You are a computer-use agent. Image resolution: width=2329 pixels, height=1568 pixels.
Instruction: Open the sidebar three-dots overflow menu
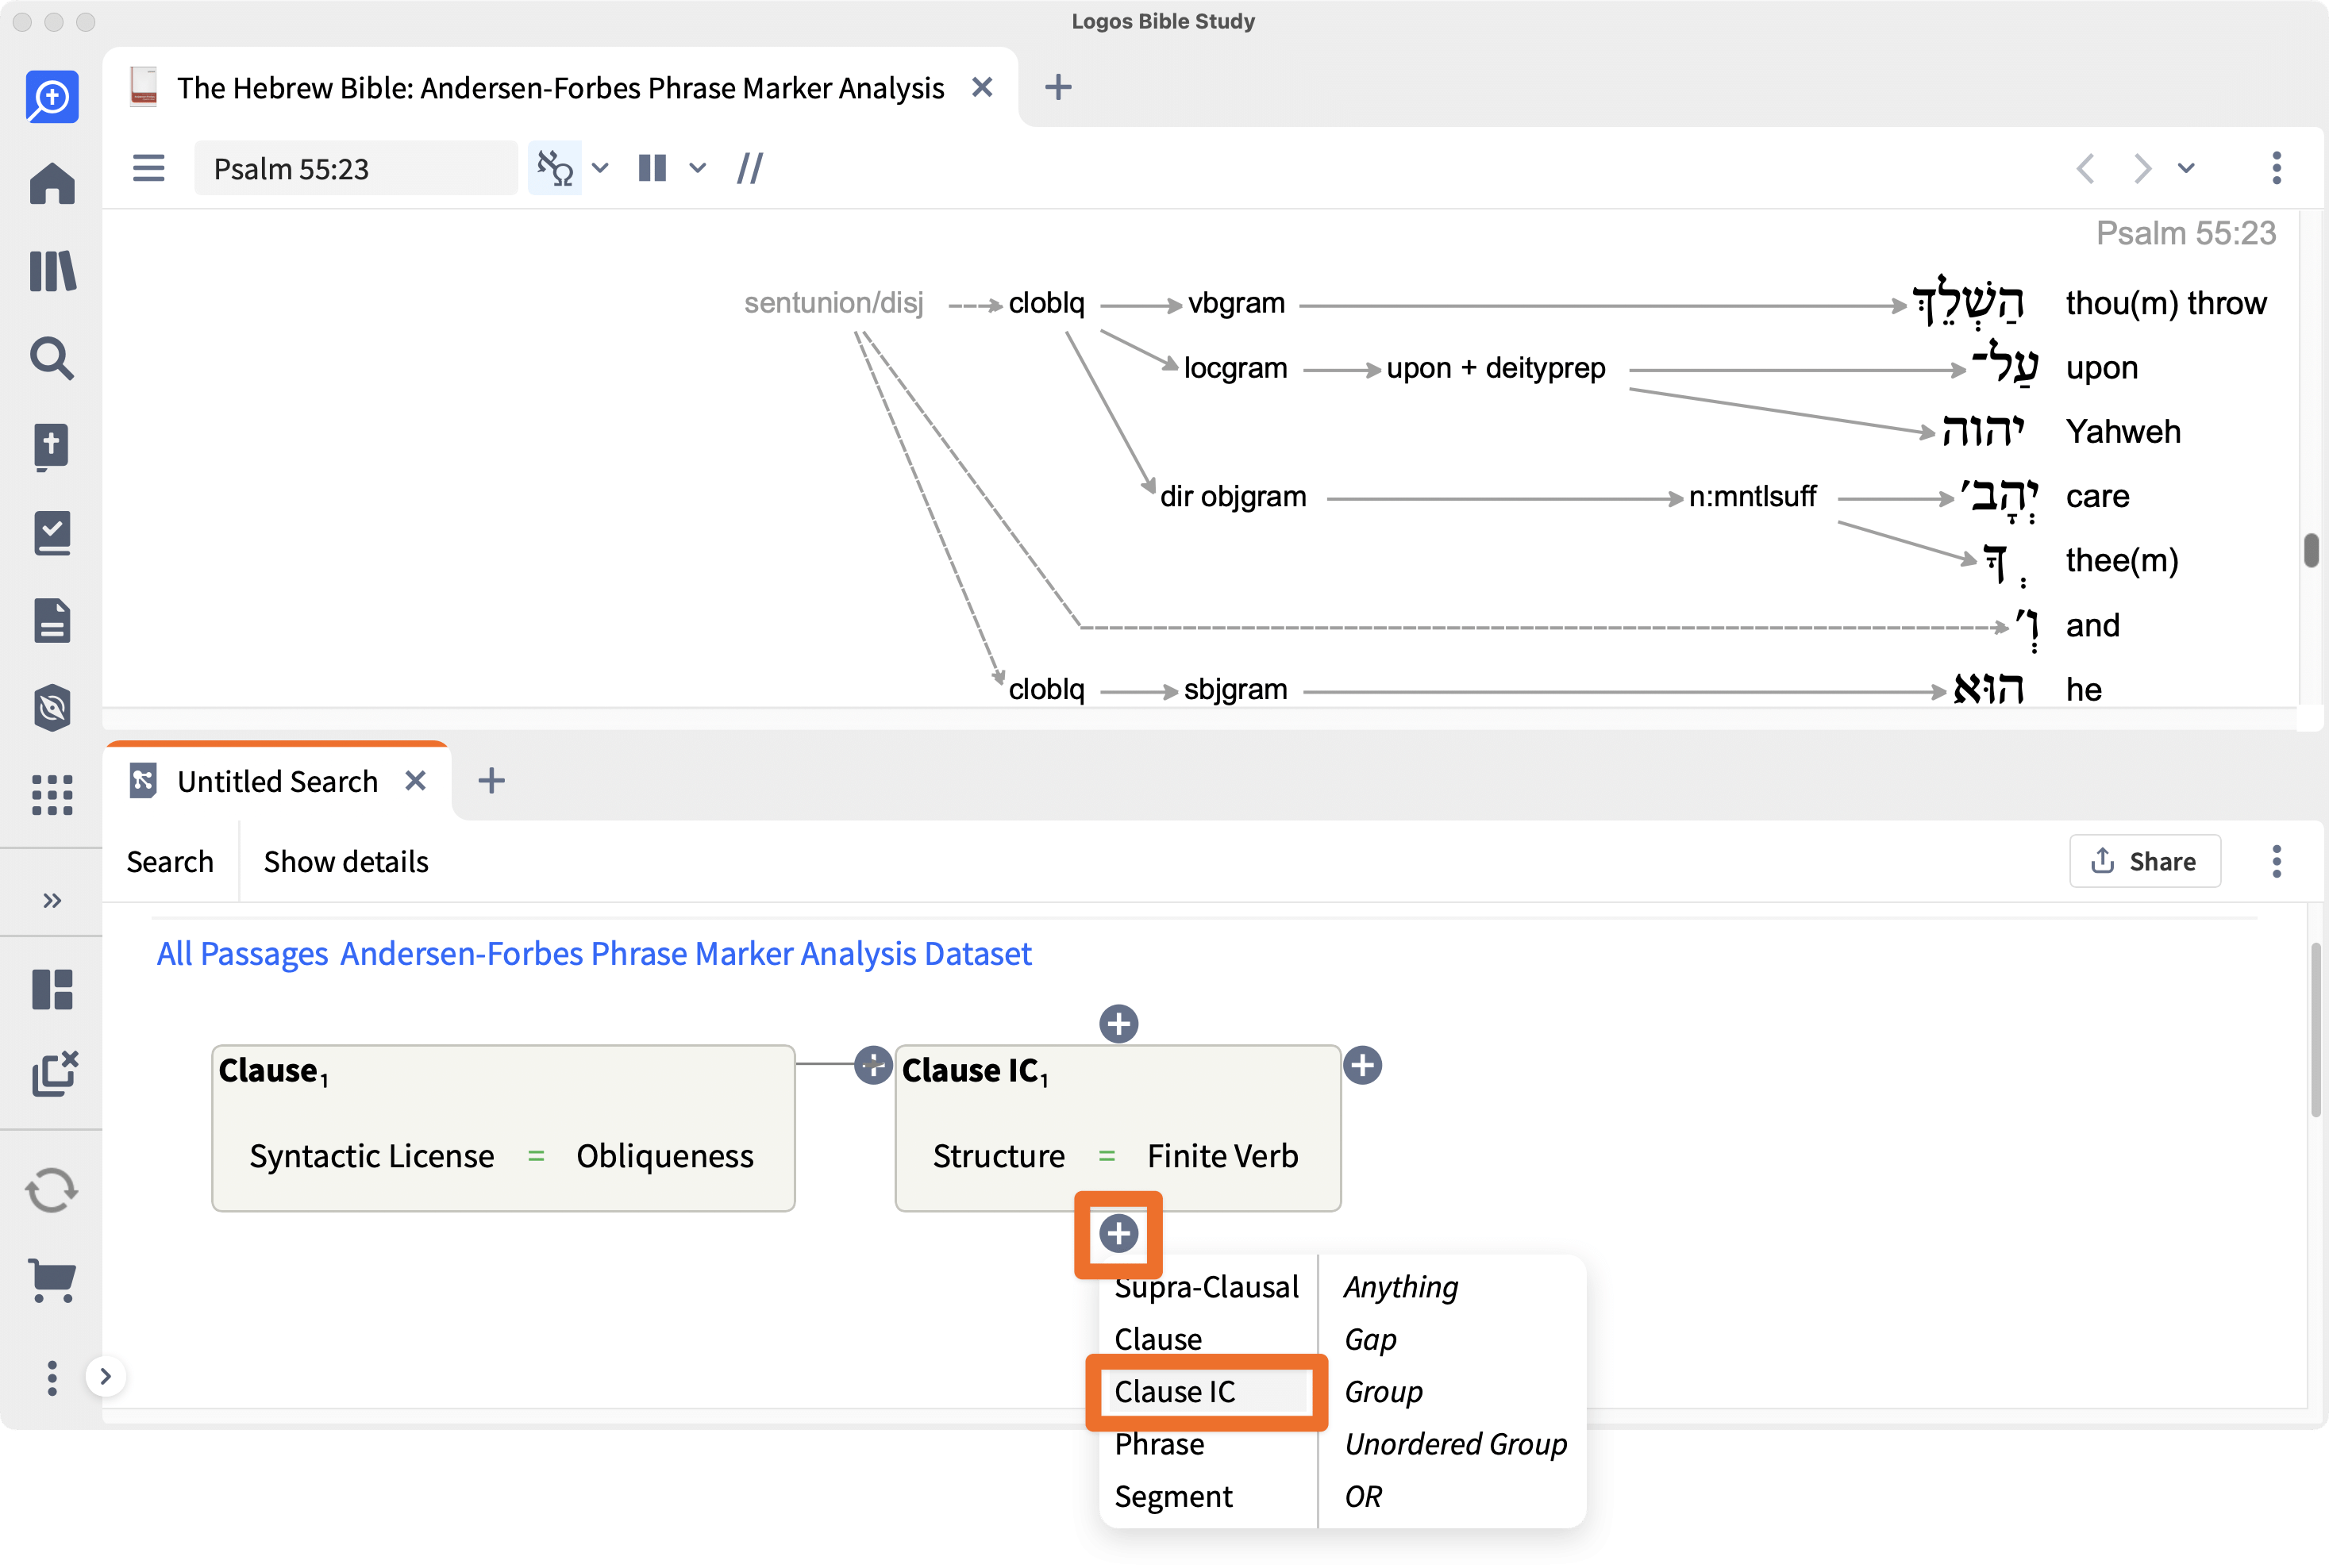(x=52, y=1378)
